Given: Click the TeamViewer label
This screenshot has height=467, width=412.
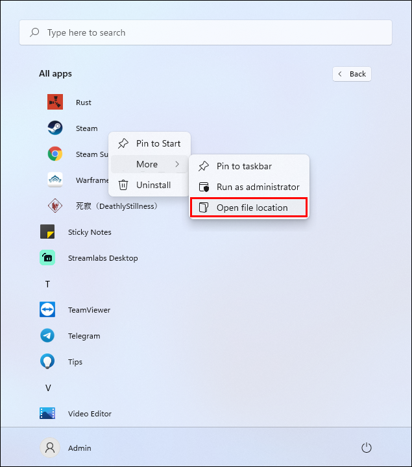Looking at the screenshot, I should pos(89,310).
